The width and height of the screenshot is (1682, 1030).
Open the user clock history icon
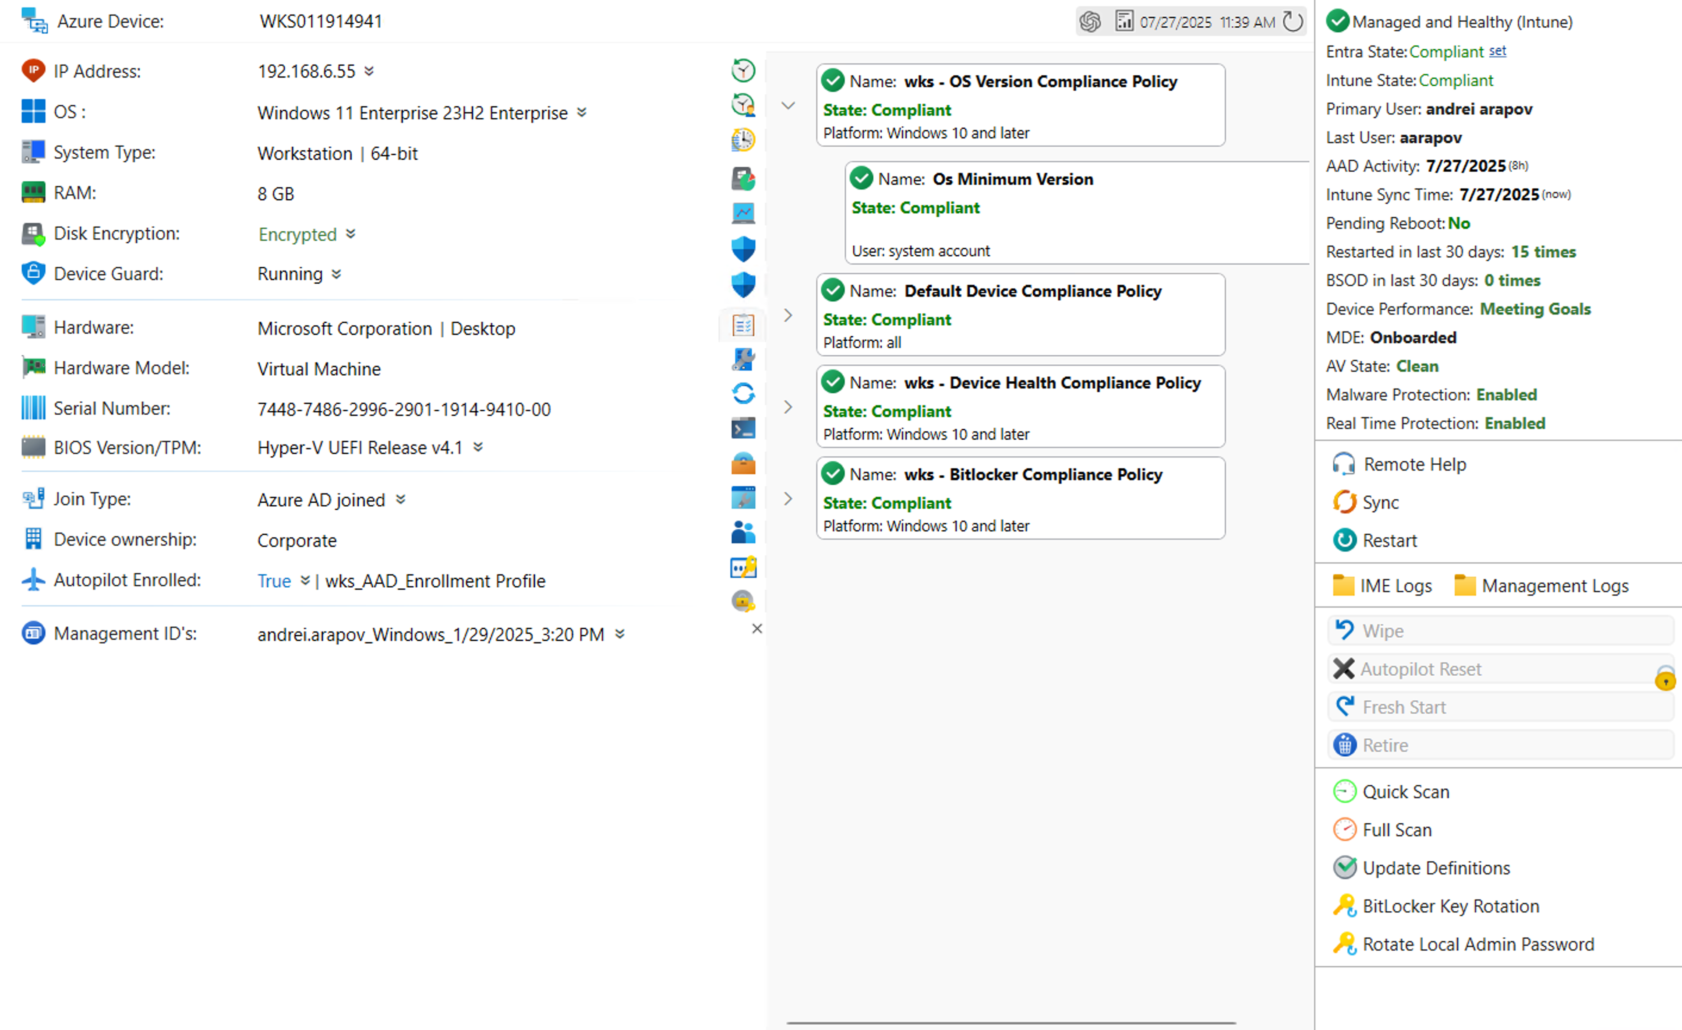click(743, 105)
